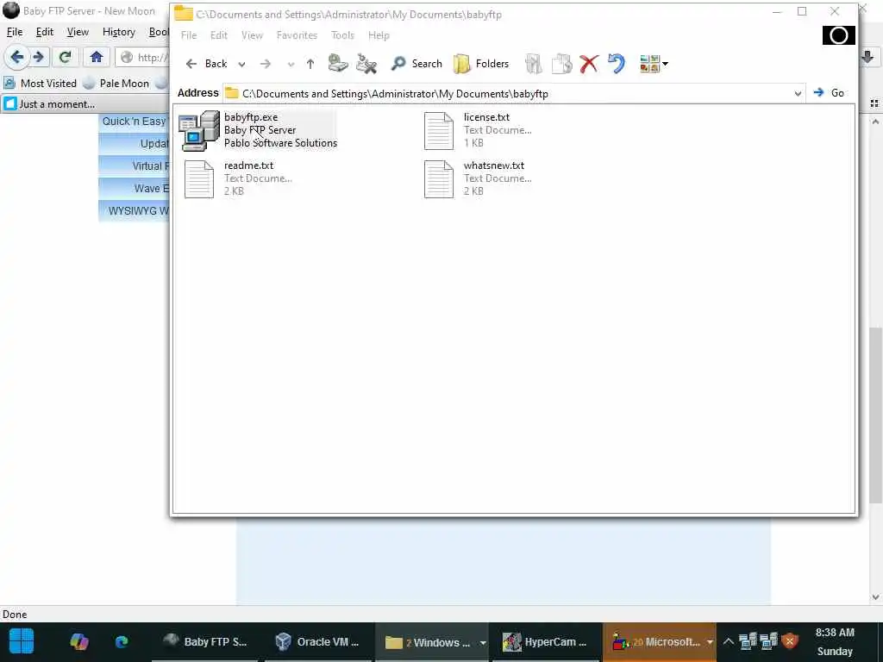This screenshot has width=883, height=662.
Task: Go up one folder level
Action: click(310, 64)
